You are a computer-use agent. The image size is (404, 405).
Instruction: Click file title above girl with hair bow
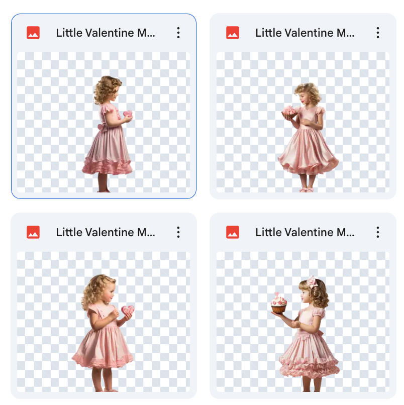tap(305, 232)
